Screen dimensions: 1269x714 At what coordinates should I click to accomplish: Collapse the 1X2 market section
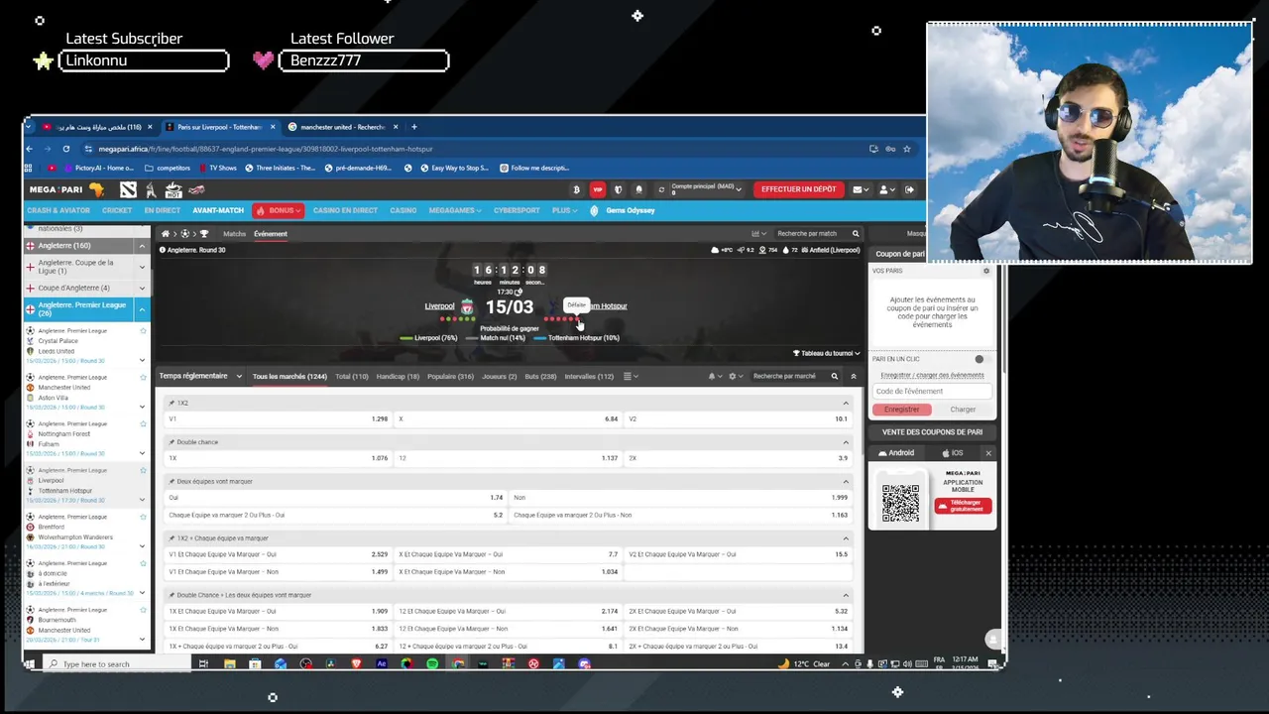[846, 404]
